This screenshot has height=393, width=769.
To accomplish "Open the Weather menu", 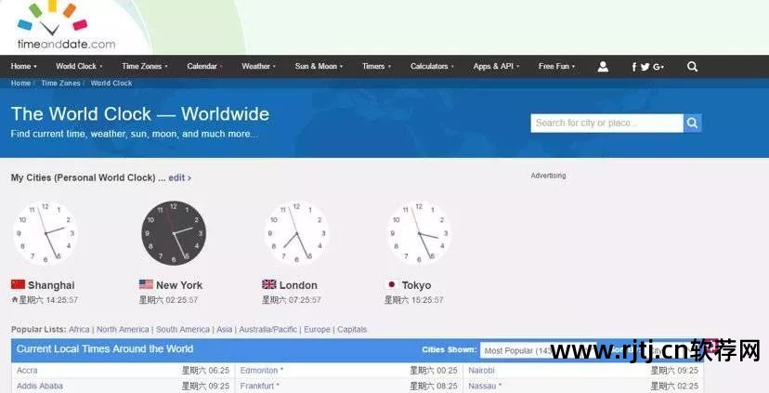I will [x=258, y=66].
